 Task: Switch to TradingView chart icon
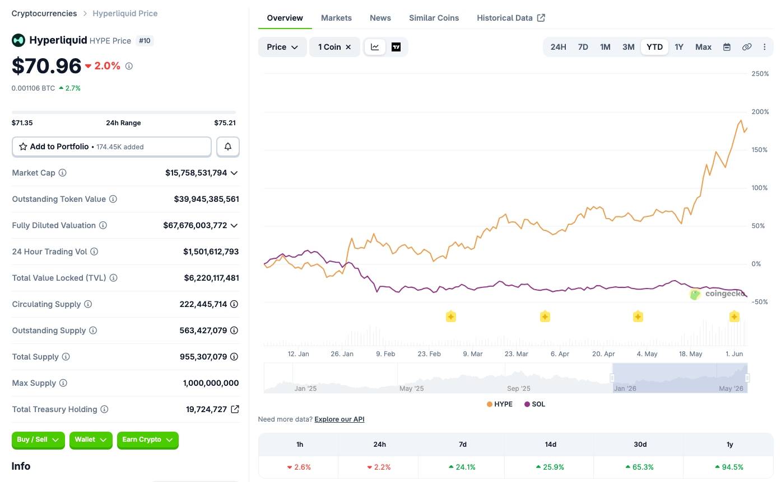(396, 47)
